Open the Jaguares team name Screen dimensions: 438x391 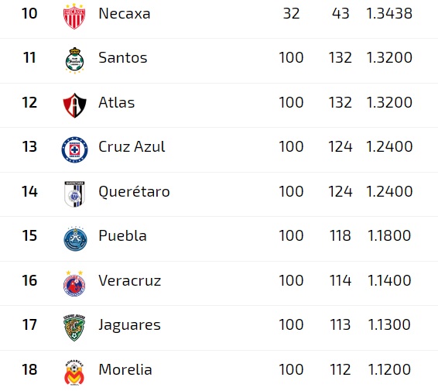point(129,325)
